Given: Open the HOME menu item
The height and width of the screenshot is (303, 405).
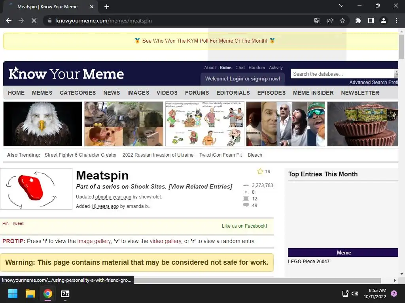Looking at the screenshot, I should (16, 93).
